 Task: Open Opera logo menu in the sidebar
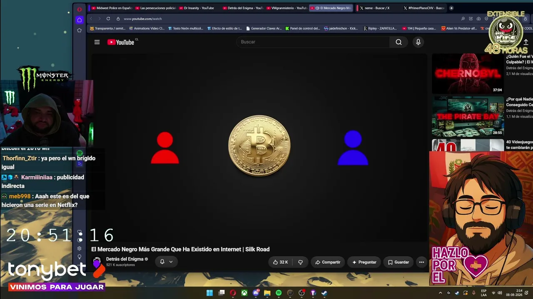[79, 9]
